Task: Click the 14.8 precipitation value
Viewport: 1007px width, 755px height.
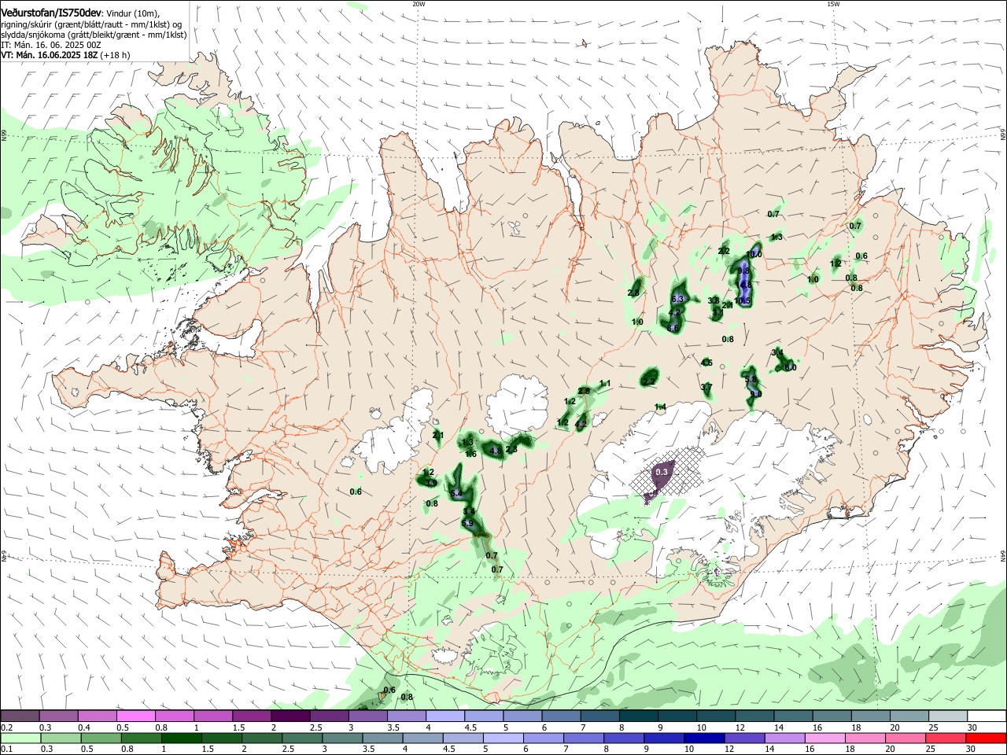Action: pos(744,285)
